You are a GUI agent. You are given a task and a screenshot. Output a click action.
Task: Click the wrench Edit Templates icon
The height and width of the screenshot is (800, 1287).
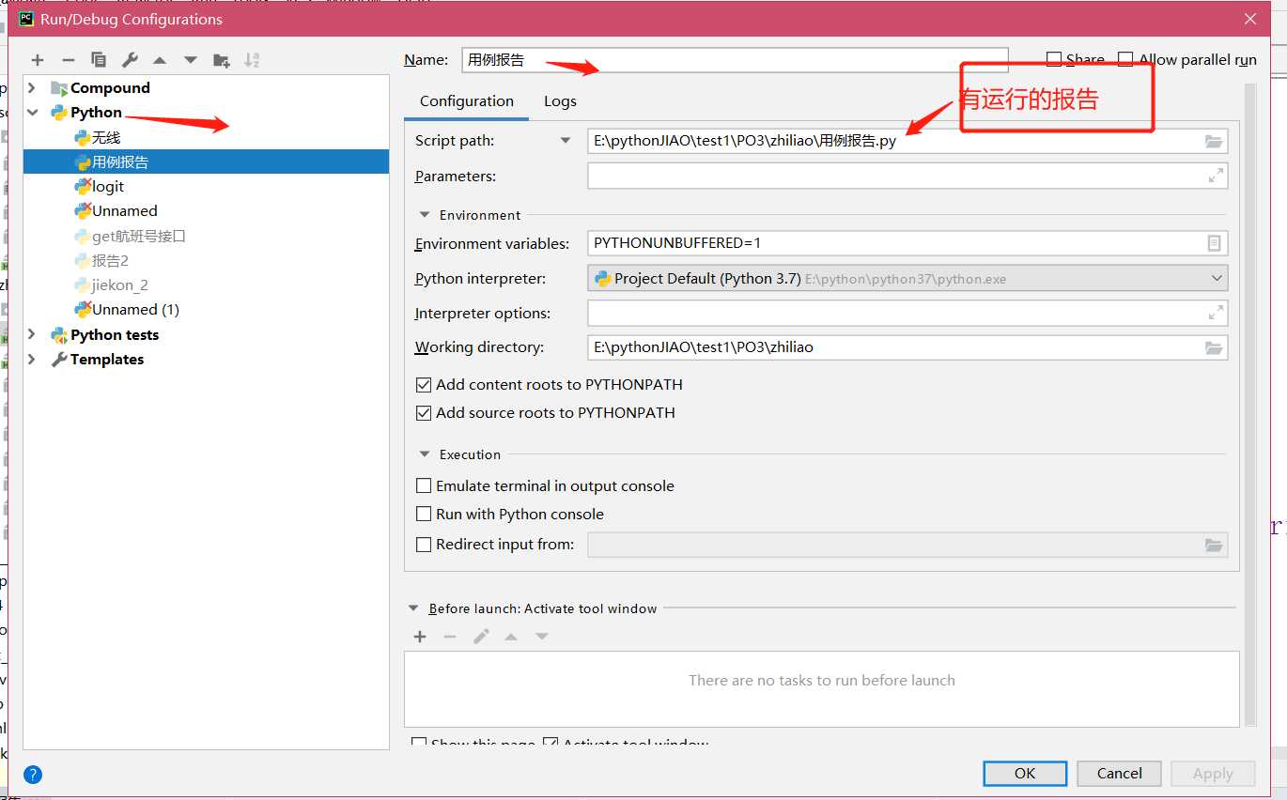(x=130, y=60)
